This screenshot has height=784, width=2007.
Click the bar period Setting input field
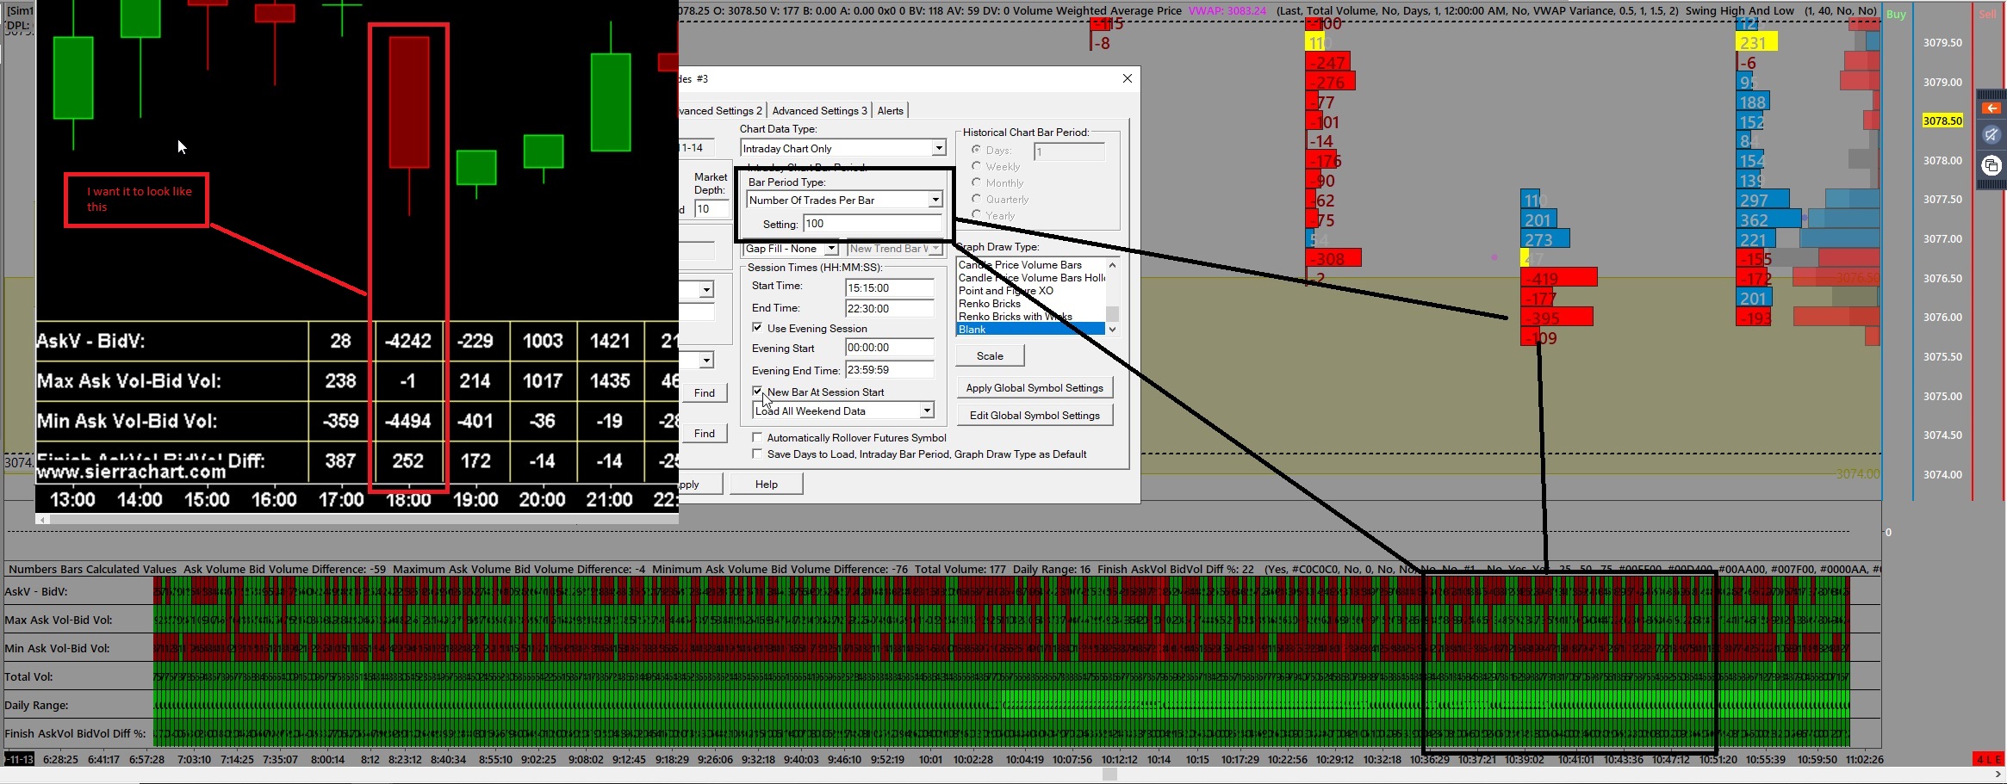coord(872,224)
